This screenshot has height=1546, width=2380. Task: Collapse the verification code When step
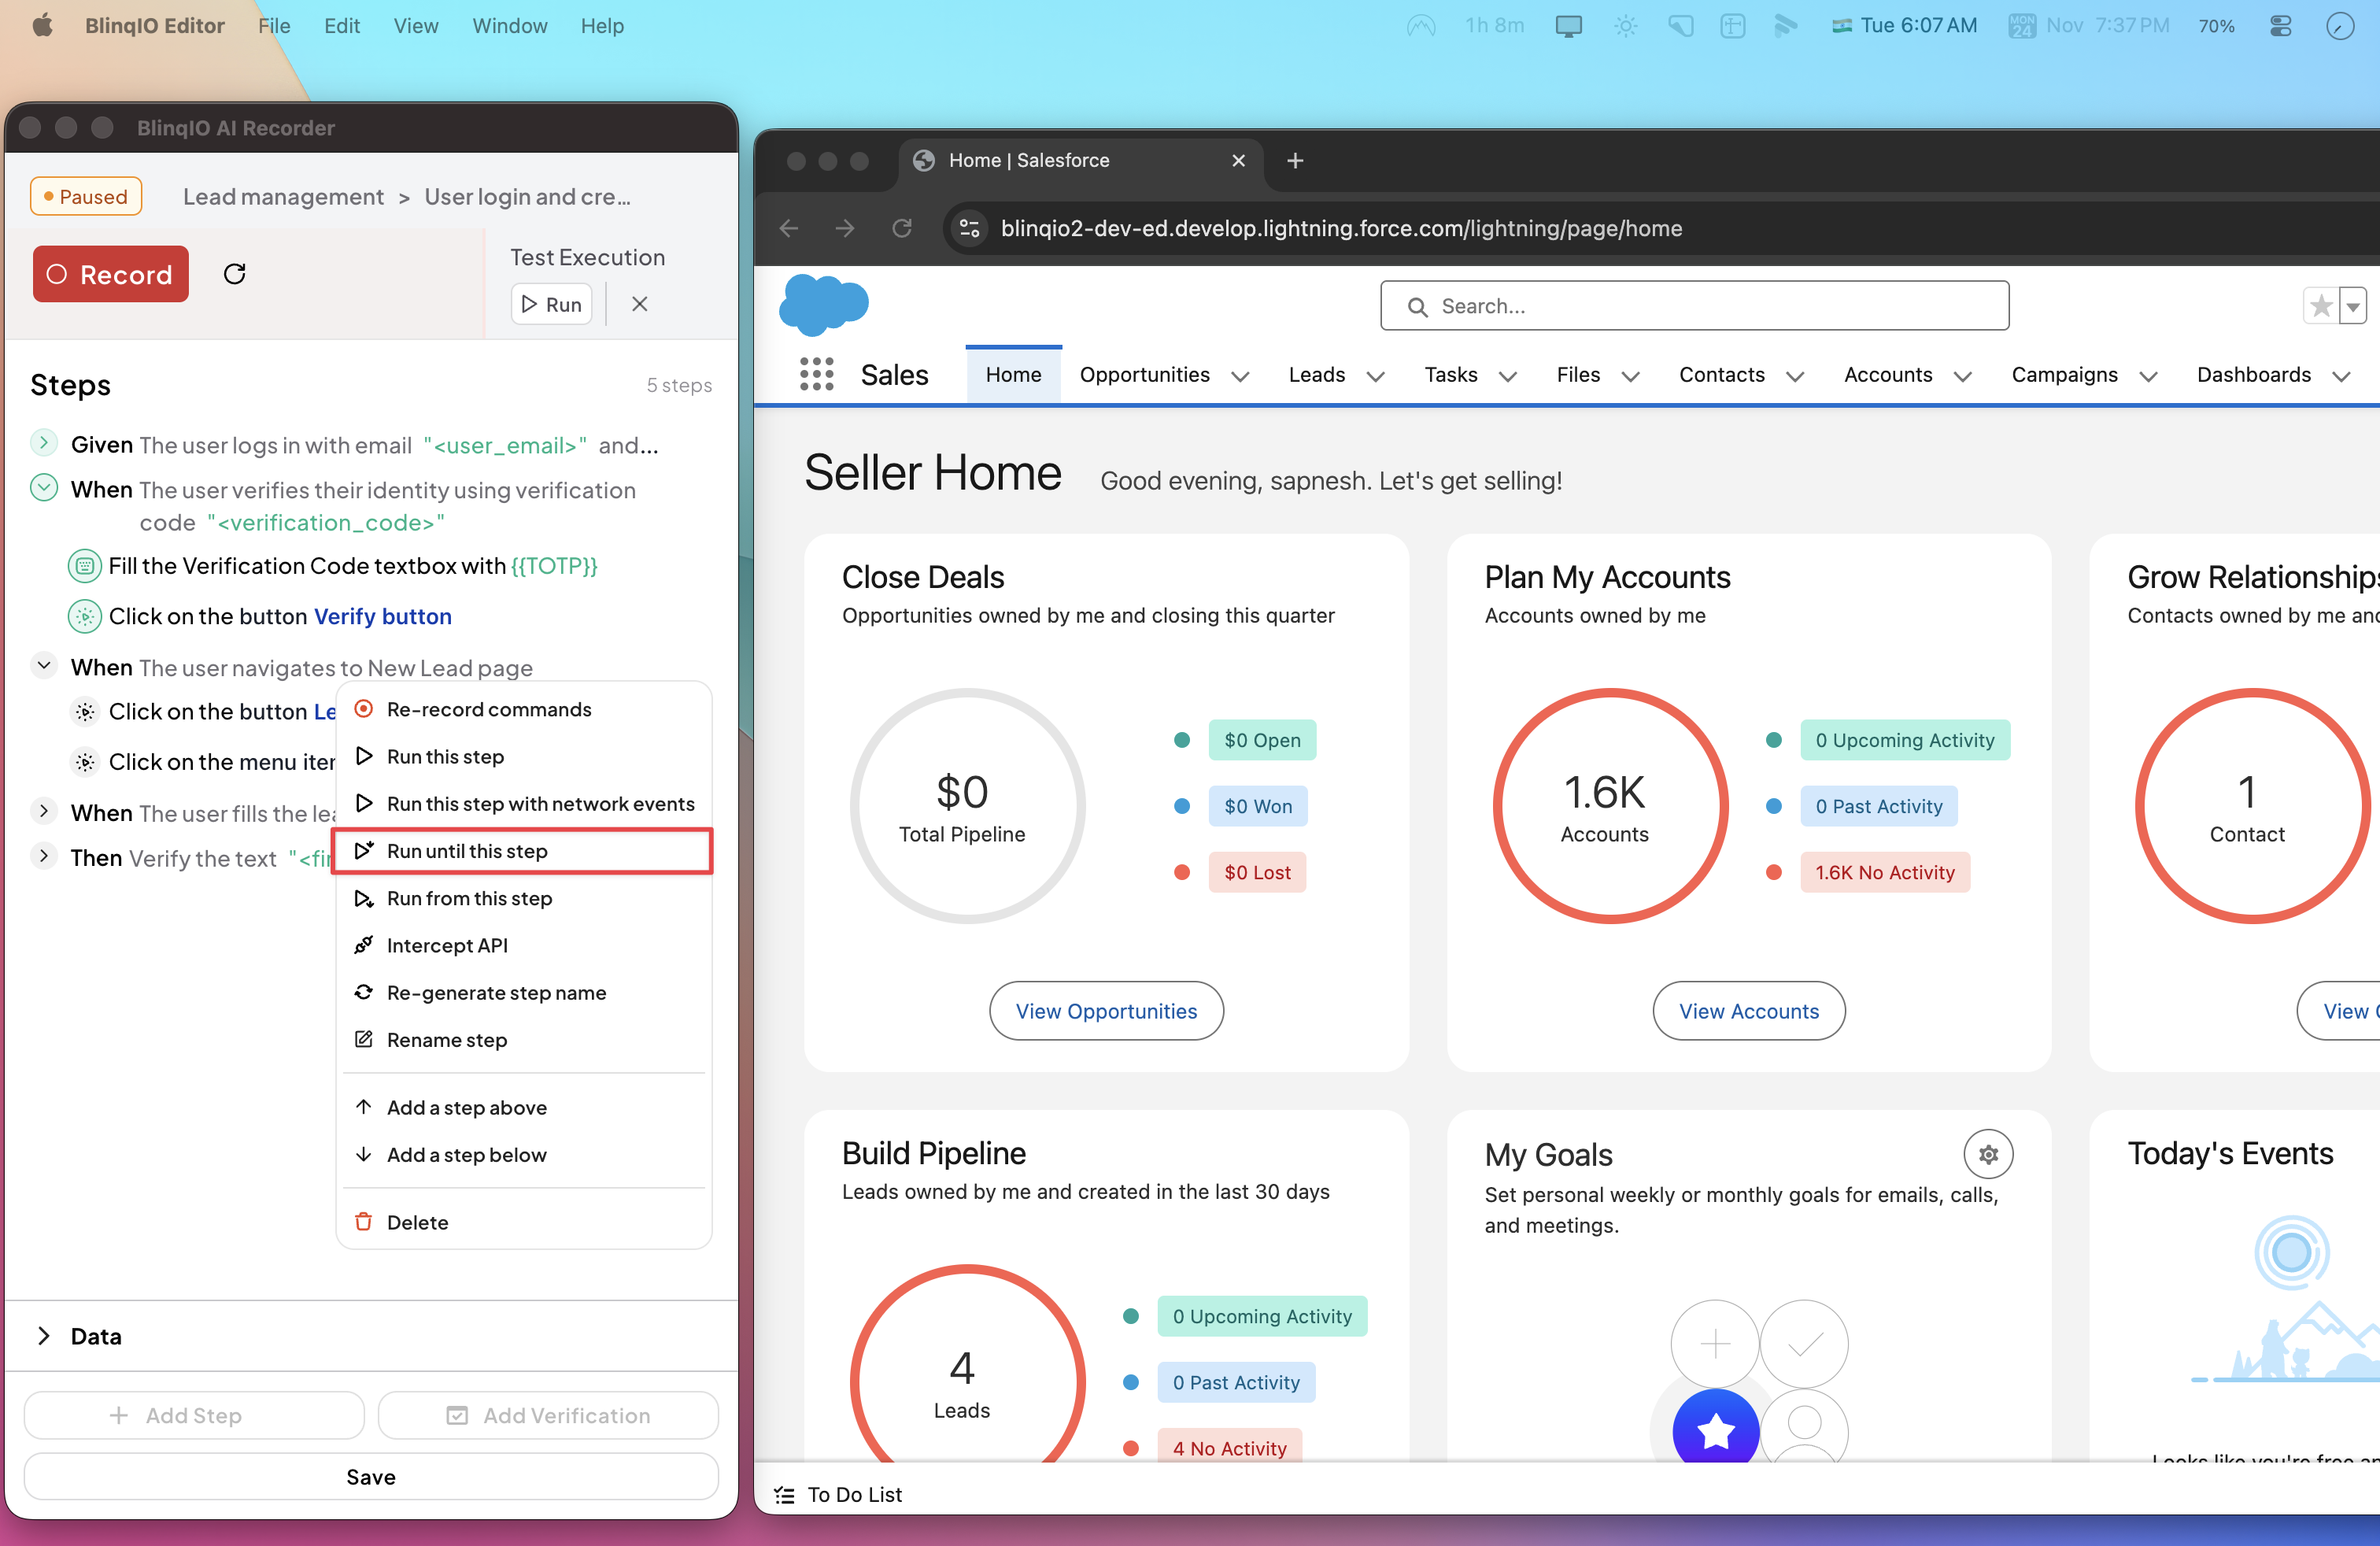[44, 488]
